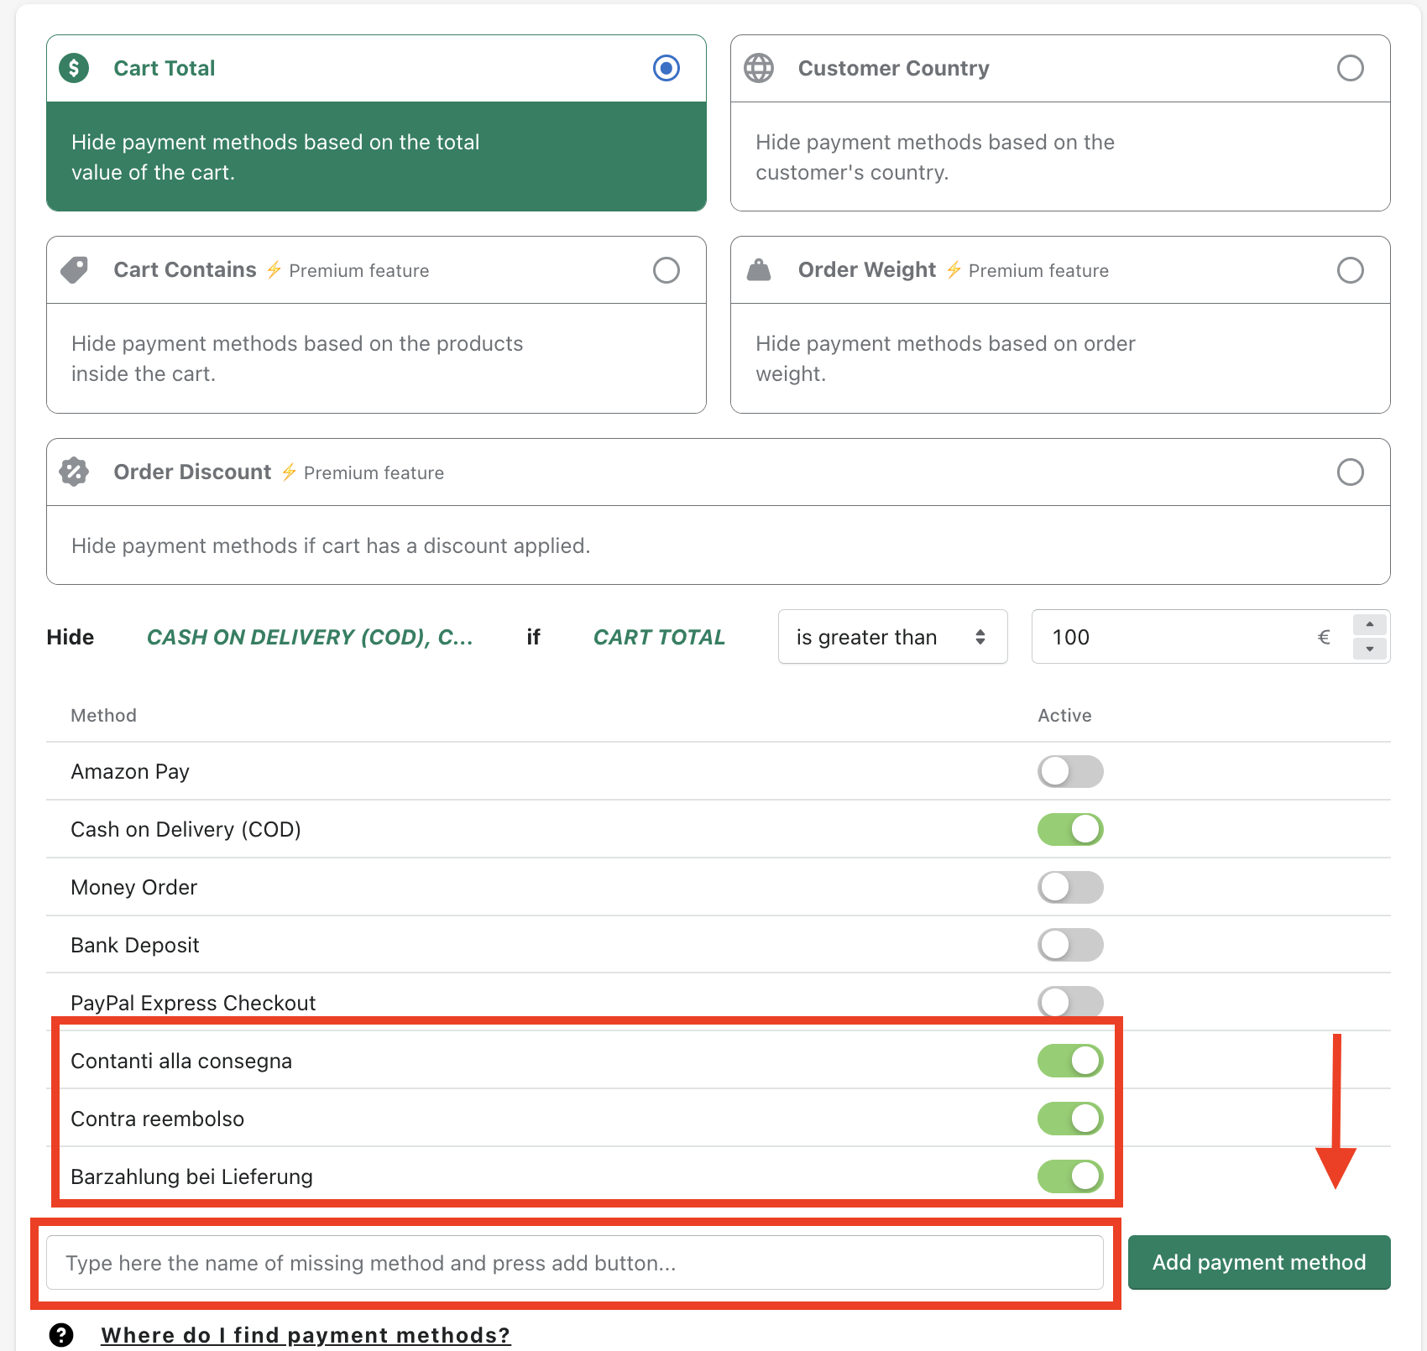Screen dimensions: 1427x1351
Task: Click the 'Bank Deposit' method name
Action: 135,945
